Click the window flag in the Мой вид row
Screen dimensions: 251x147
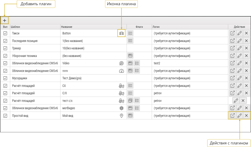pos(130,115)
